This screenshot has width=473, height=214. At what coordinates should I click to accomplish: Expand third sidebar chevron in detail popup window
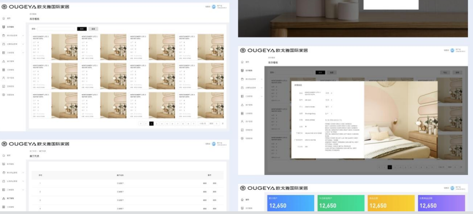pos(261,96)
